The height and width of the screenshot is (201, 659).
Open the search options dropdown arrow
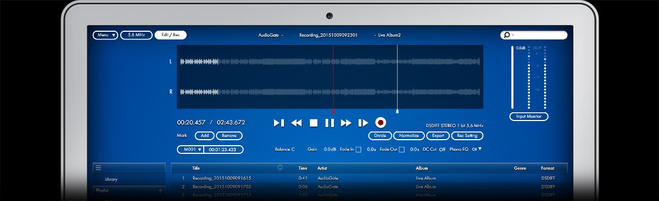[x=513, y=35]
